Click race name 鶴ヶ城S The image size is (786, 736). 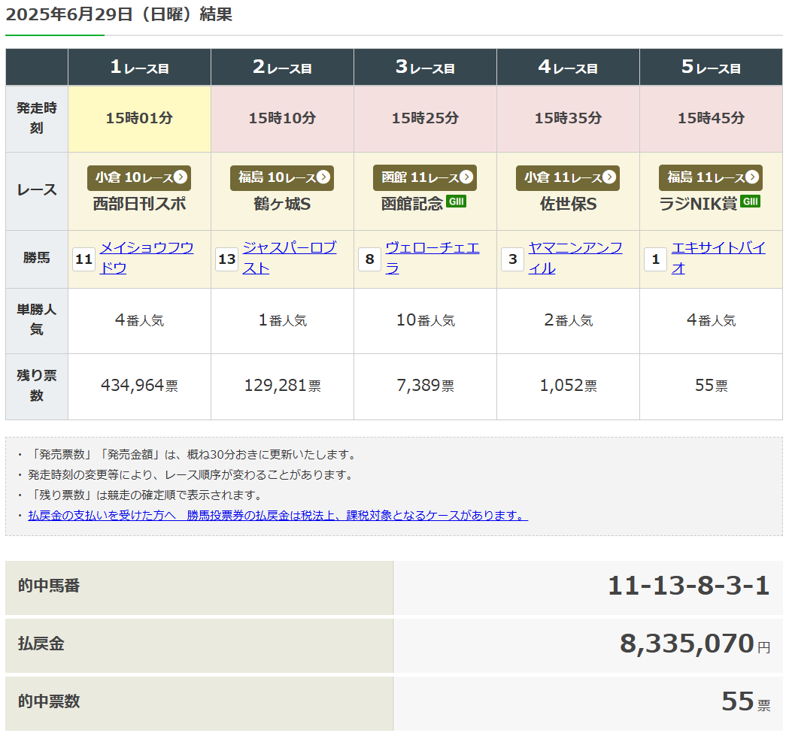[x=282, y=204]
